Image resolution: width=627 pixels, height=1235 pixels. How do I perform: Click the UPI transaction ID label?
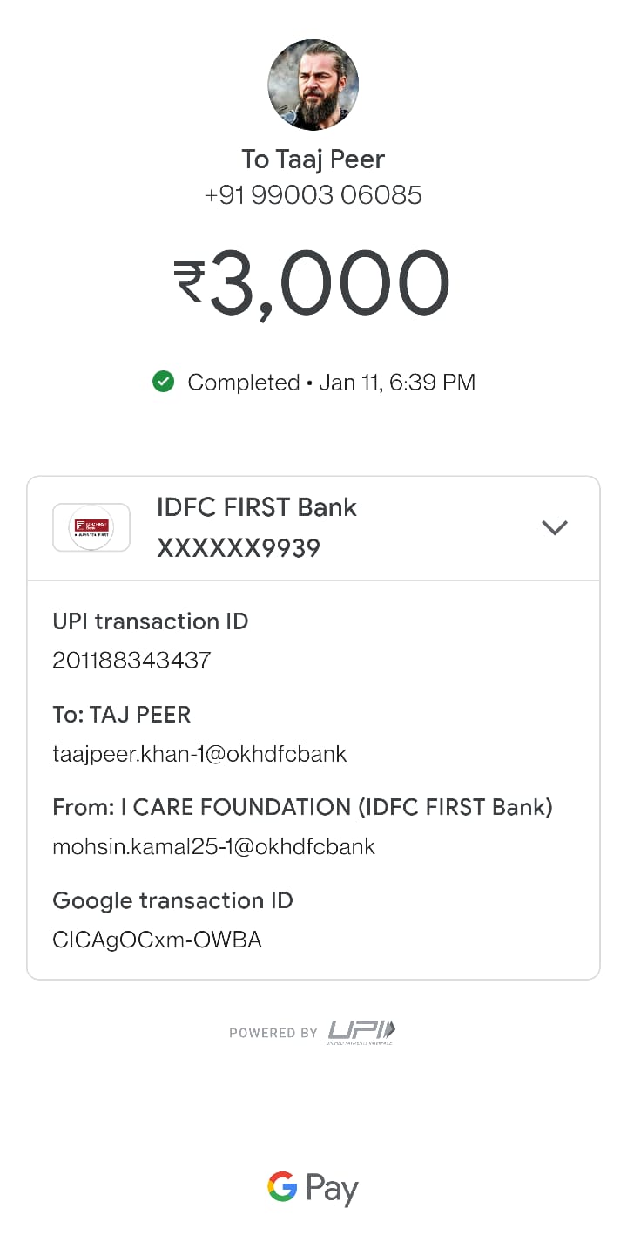click(151, 621)
